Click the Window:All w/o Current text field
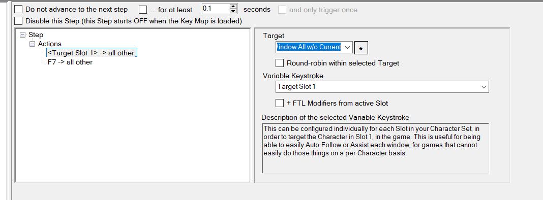The image size is (543, 200). coord(309,47)
